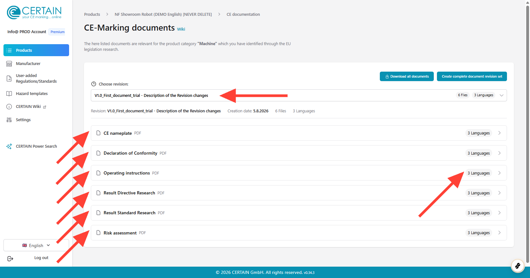Click the Products list icon in sidebar
Screen dimensions: 530x278
(x=9, y=50)
